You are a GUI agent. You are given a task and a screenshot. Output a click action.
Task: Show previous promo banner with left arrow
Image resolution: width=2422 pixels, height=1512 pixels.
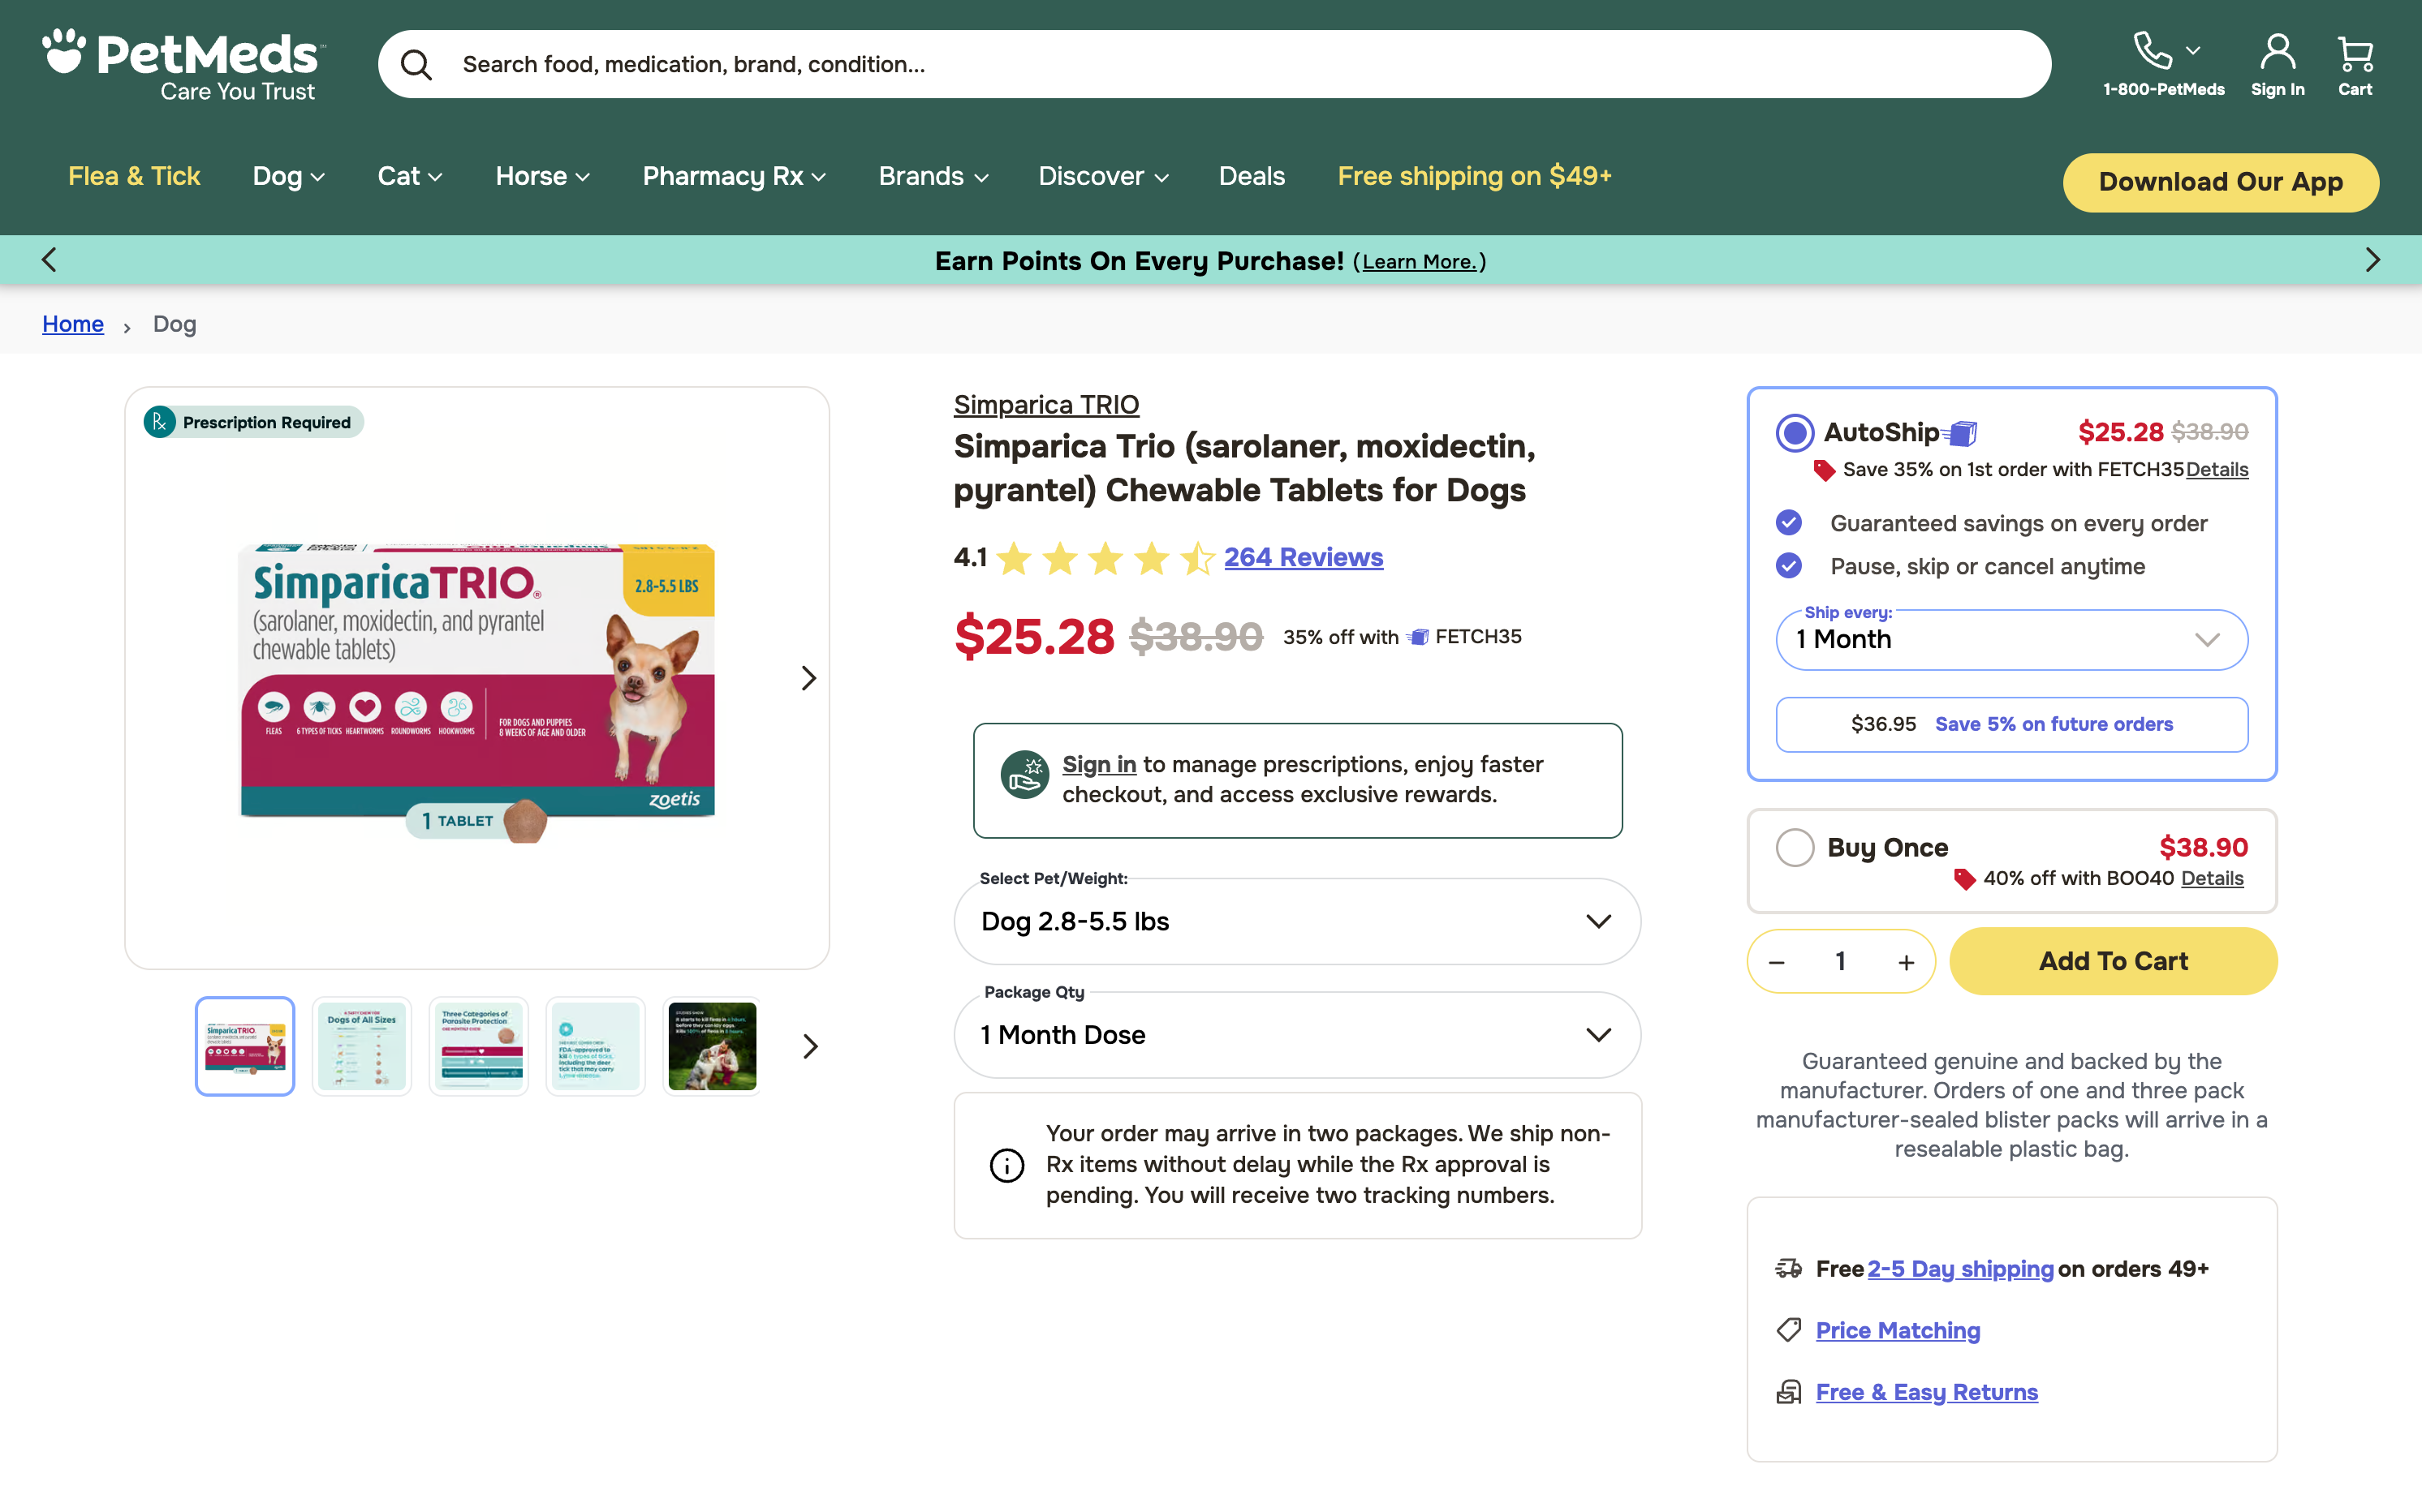tap(48, 260)
